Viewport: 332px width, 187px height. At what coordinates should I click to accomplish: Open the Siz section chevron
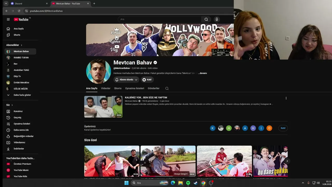(12, 105)
